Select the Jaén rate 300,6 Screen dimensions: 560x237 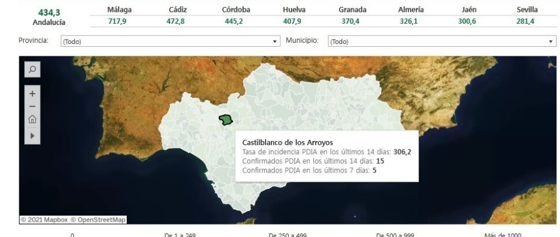(467, 21)
